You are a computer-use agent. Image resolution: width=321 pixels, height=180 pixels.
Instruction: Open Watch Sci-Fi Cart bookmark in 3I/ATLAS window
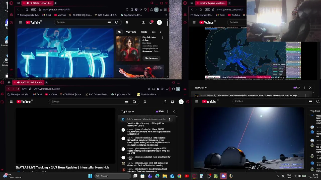pos(148,94)
